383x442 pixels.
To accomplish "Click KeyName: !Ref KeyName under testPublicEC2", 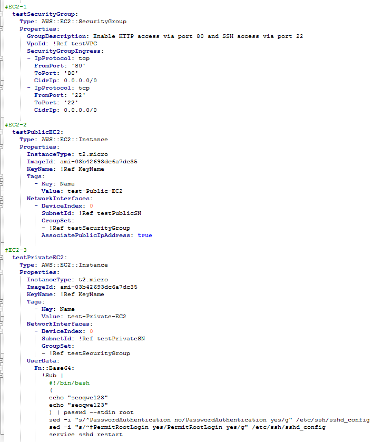I will point(65,169).
